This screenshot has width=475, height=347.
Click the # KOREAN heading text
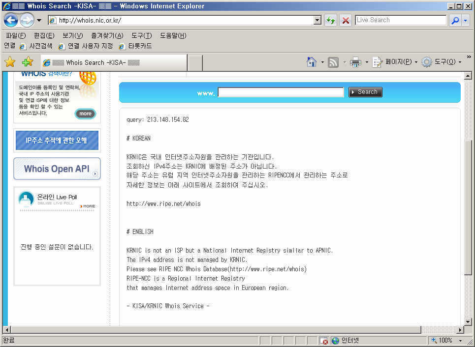[x=138, y=139]
